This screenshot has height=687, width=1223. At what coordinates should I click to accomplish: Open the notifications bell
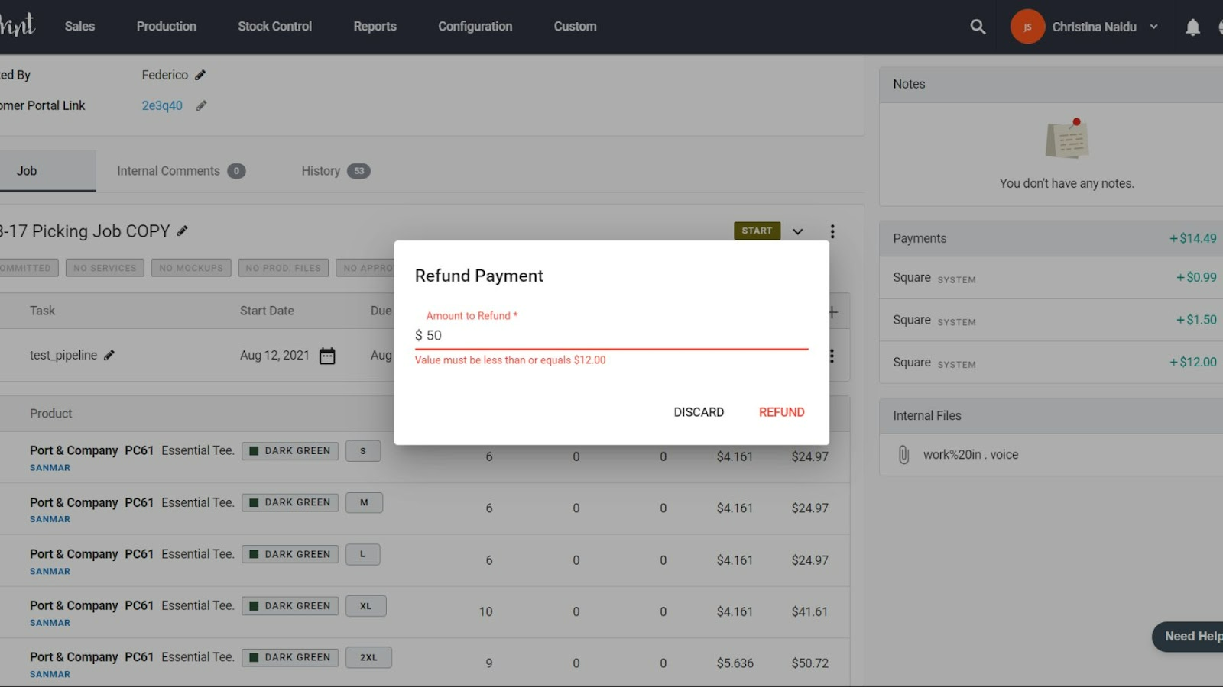pyautogui.click(x=1192, y=27)
